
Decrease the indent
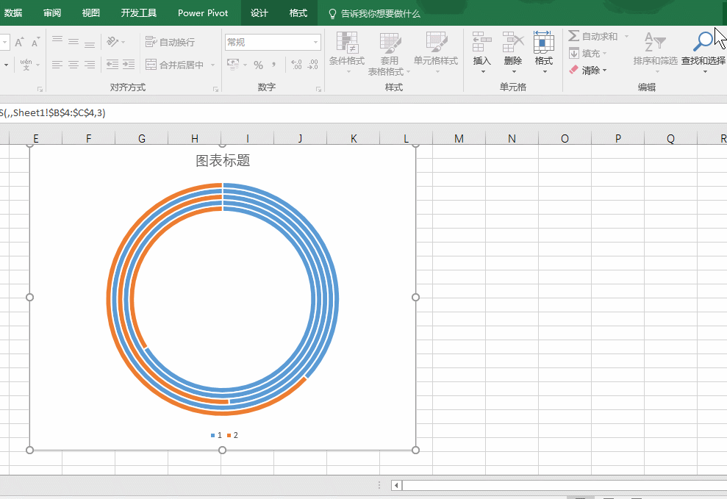(112, 65)
